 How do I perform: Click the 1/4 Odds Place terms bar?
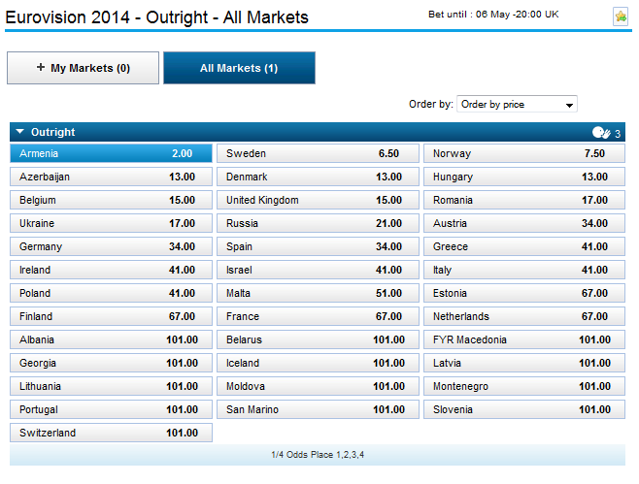click(x=319, y=454)
